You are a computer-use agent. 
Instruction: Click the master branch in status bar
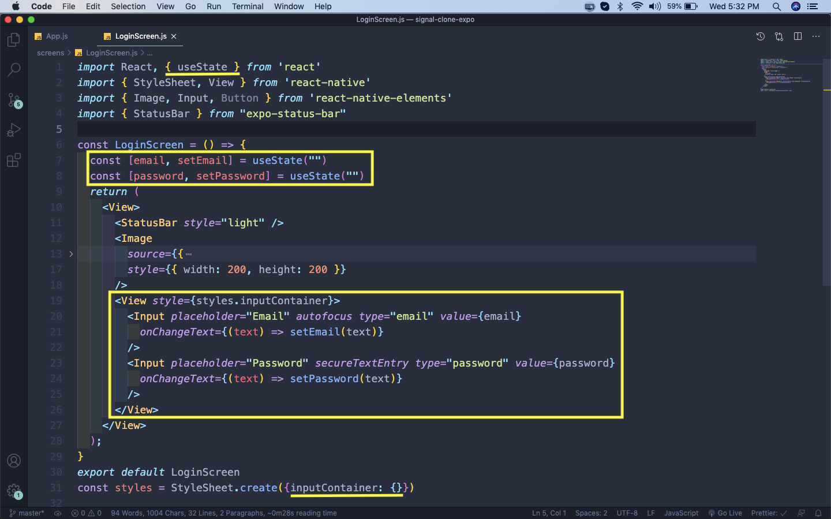click(x=27, y=513)
